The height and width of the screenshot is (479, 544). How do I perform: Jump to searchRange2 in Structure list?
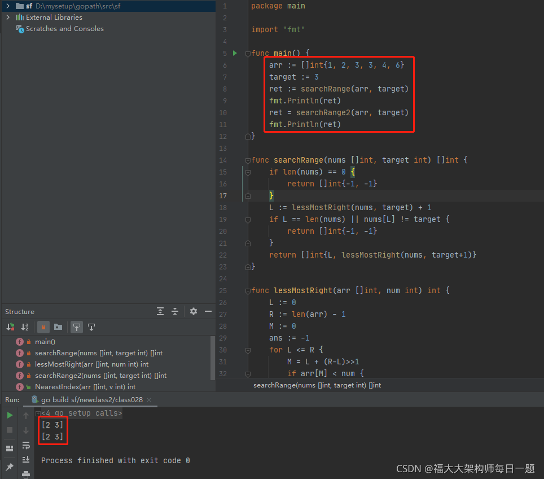pos(100,376)
